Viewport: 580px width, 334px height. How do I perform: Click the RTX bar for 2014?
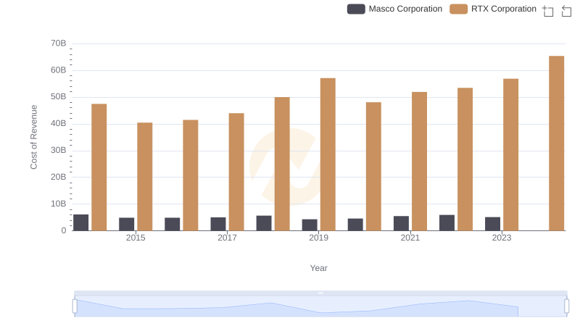[x=99, y=167]
